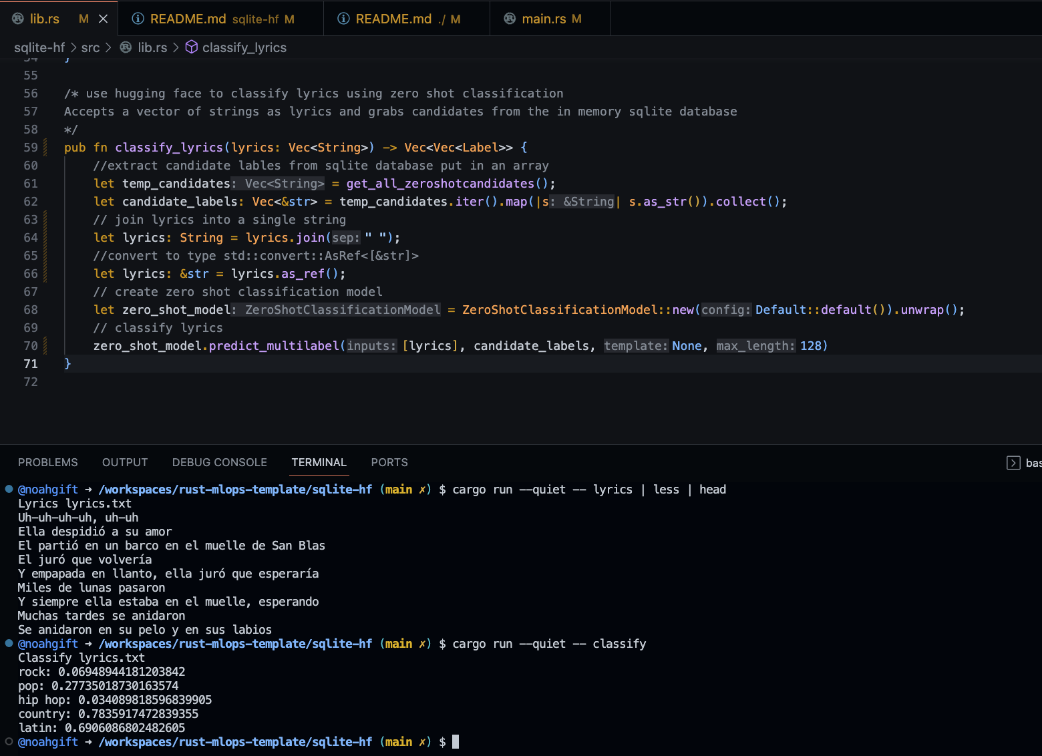Image resolution: width=1042 pixels, height=756 pixels.
Task: Click the config: inlay hint on line 68
Action: [726, 310]
